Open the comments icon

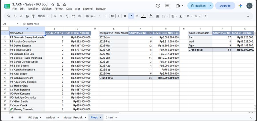(x=167, y=6)
